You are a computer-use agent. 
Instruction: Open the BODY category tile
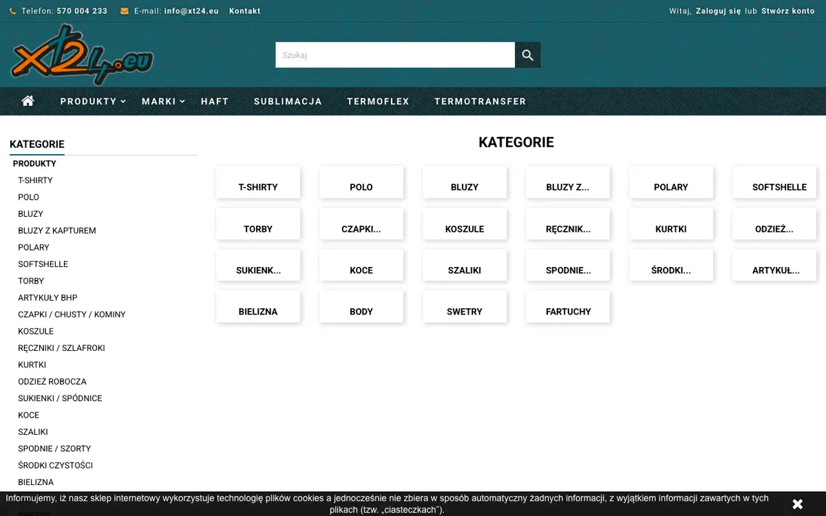[361, 307]
